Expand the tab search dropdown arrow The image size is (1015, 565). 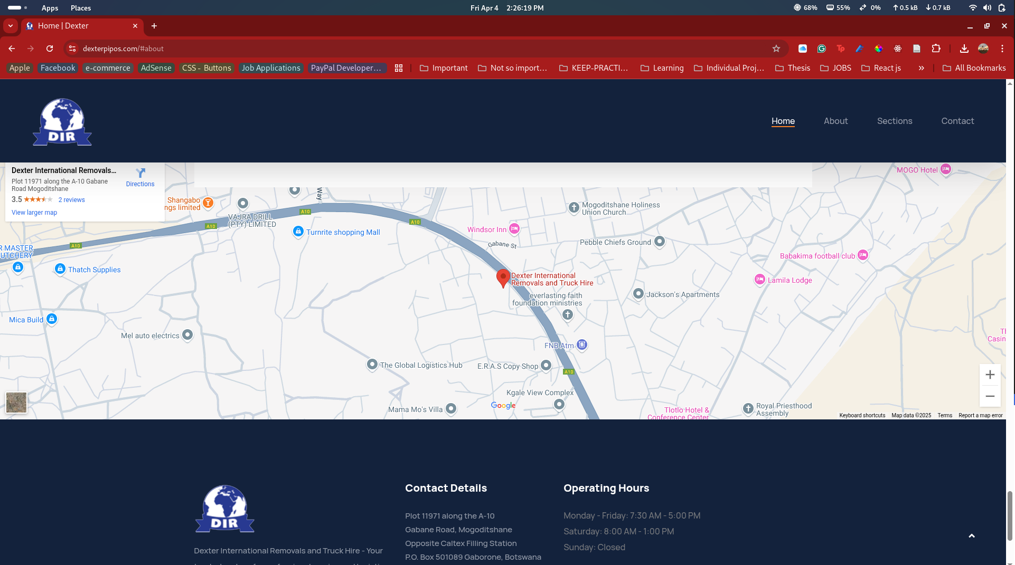(11, 26)
